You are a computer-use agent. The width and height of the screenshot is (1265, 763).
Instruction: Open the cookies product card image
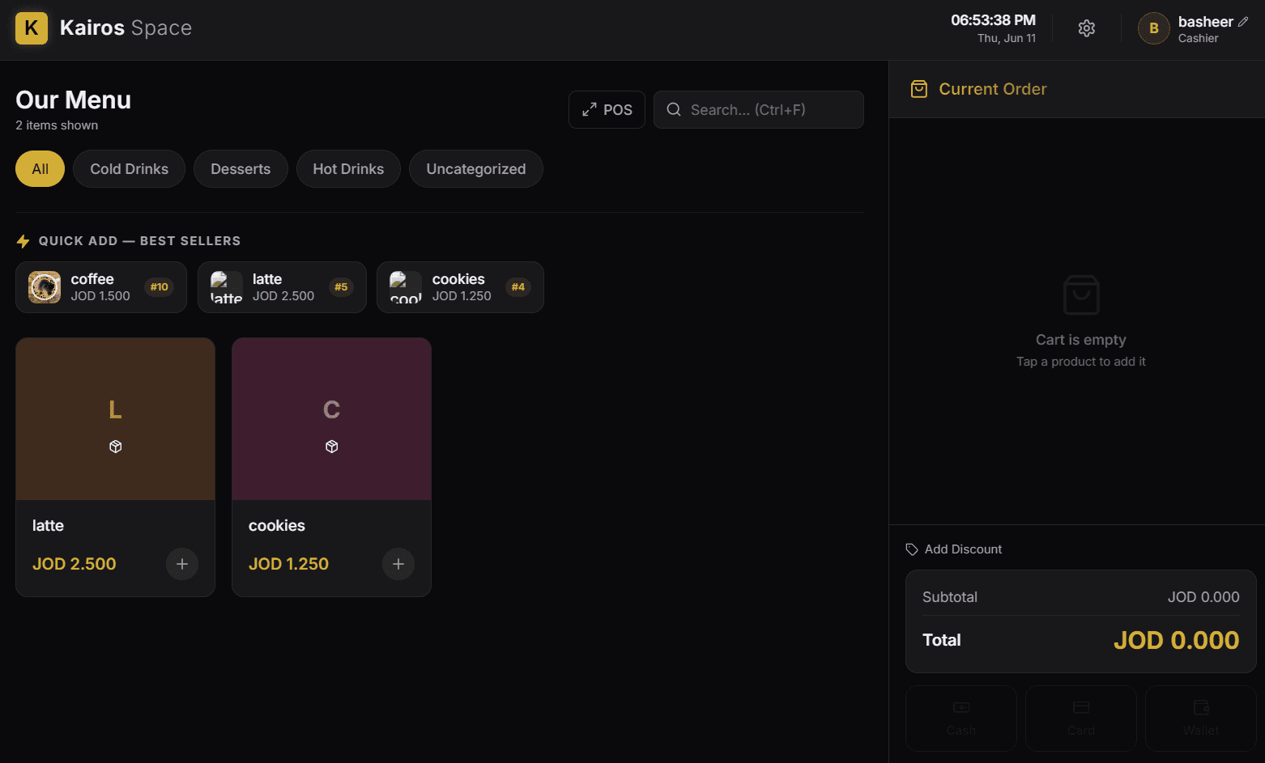332,419
